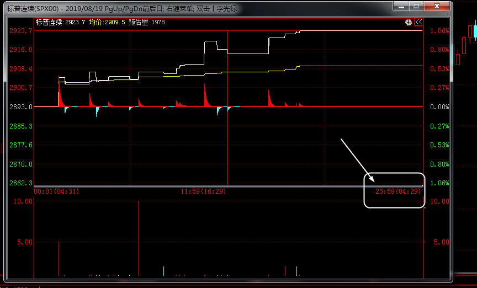Viewport: 477px width, 288px height.
Task: Click the green 1.06% percentage label
Action: pyautogui.click(x=439, y=183)
